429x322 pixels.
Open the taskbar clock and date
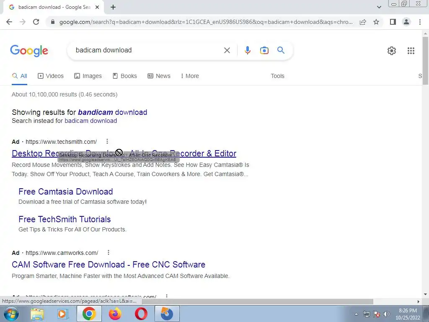click(x=408, y=314)
